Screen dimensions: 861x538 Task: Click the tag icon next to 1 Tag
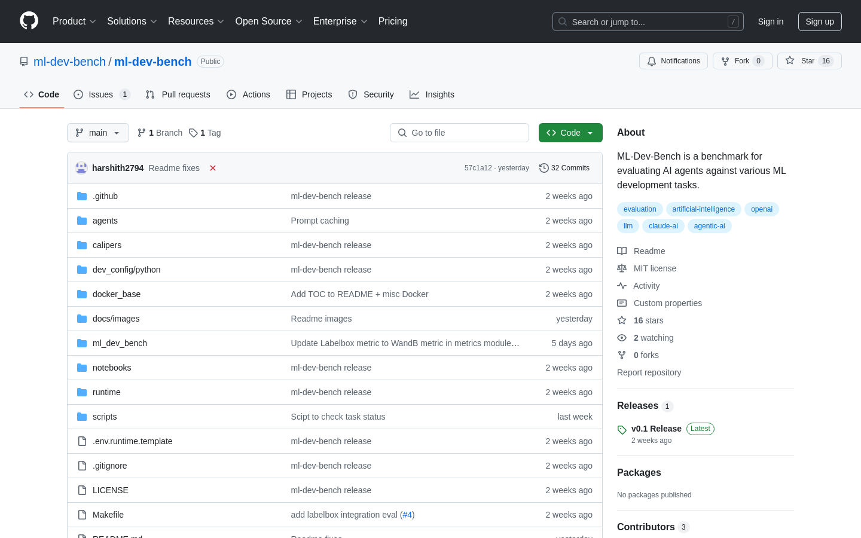click(193, 133)
